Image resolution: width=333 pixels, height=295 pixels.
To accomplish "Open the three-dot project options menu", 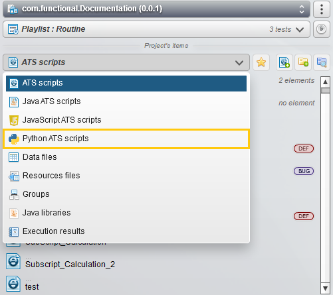I will coord(322,9).
